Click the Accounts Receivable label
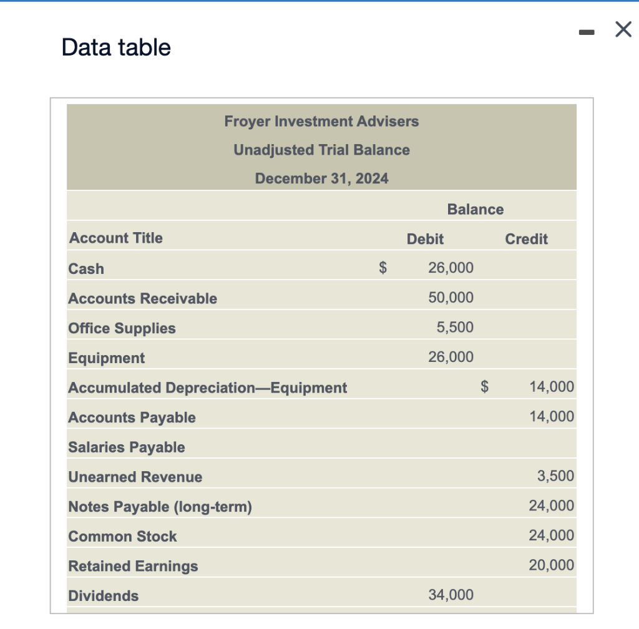This screenshot has height=629, width=639. click(142, 298)
